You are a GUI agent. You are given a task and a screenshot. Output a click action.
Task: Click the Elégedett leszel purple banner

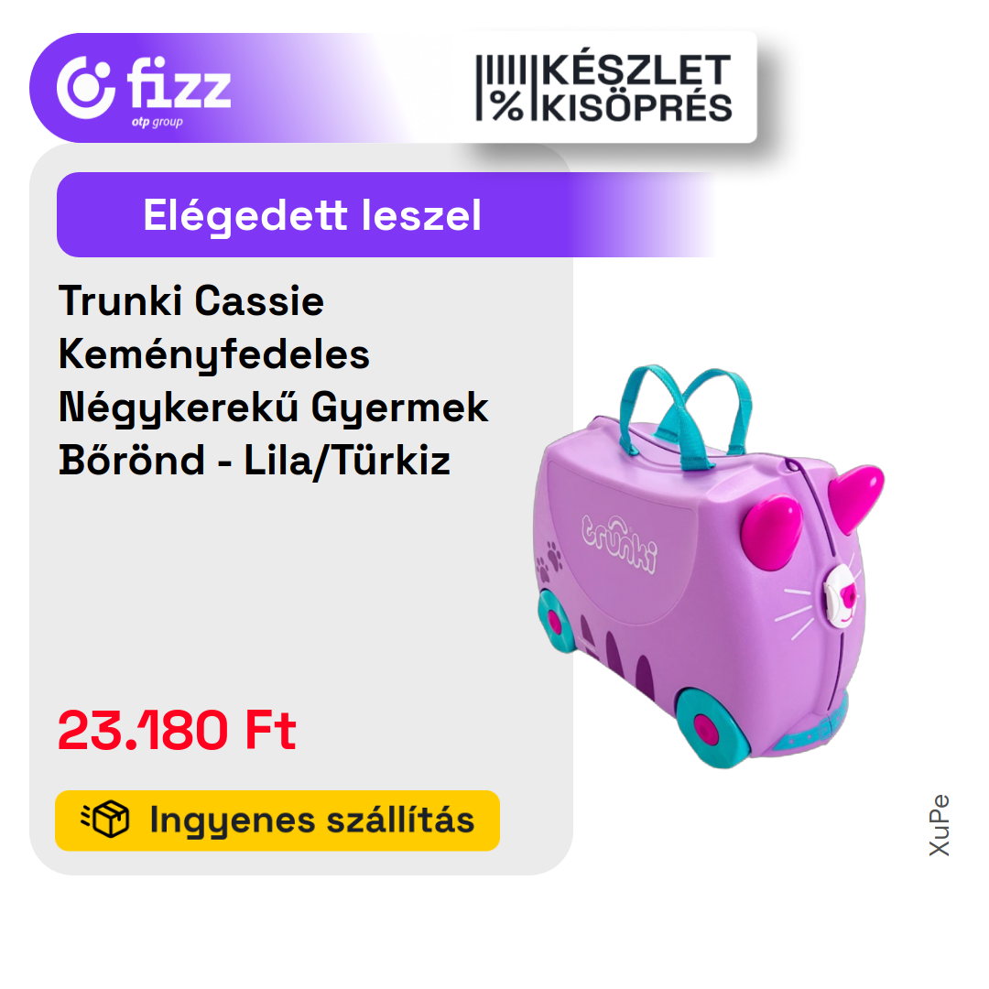click(385, 214)
